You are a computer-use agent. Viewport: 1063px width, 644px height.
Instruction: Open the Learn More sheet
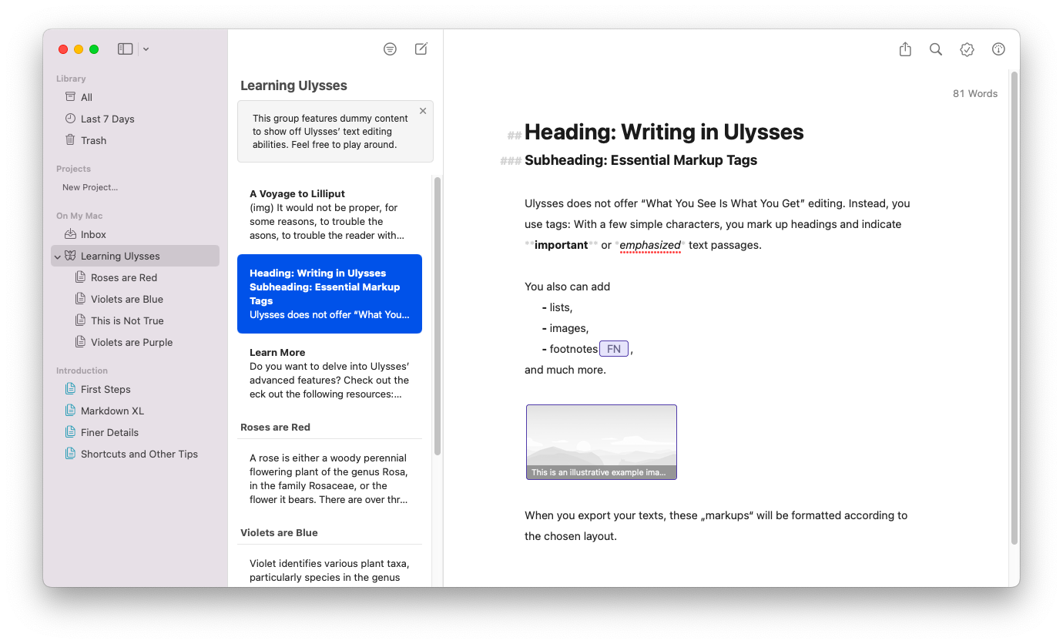pos(330,373)
